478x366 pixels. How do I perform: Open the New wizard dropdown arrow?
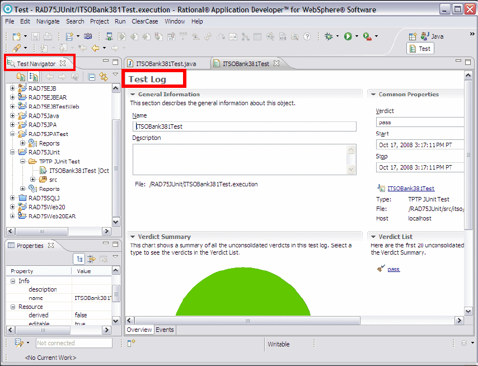(x=25, y=36)
